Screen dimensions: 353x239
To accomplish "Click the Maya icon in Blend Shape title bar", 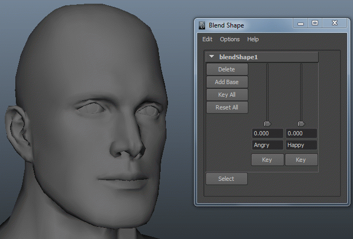I will coord(202,25).
